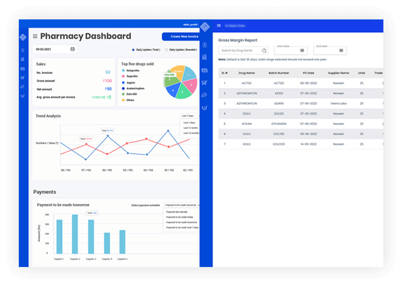The width and height of the screenshot is (407, 287).
Task: Open the hamburger menu beside Pharmacy Dashboard
Action: pyautogui.click(x=35, y=36)
